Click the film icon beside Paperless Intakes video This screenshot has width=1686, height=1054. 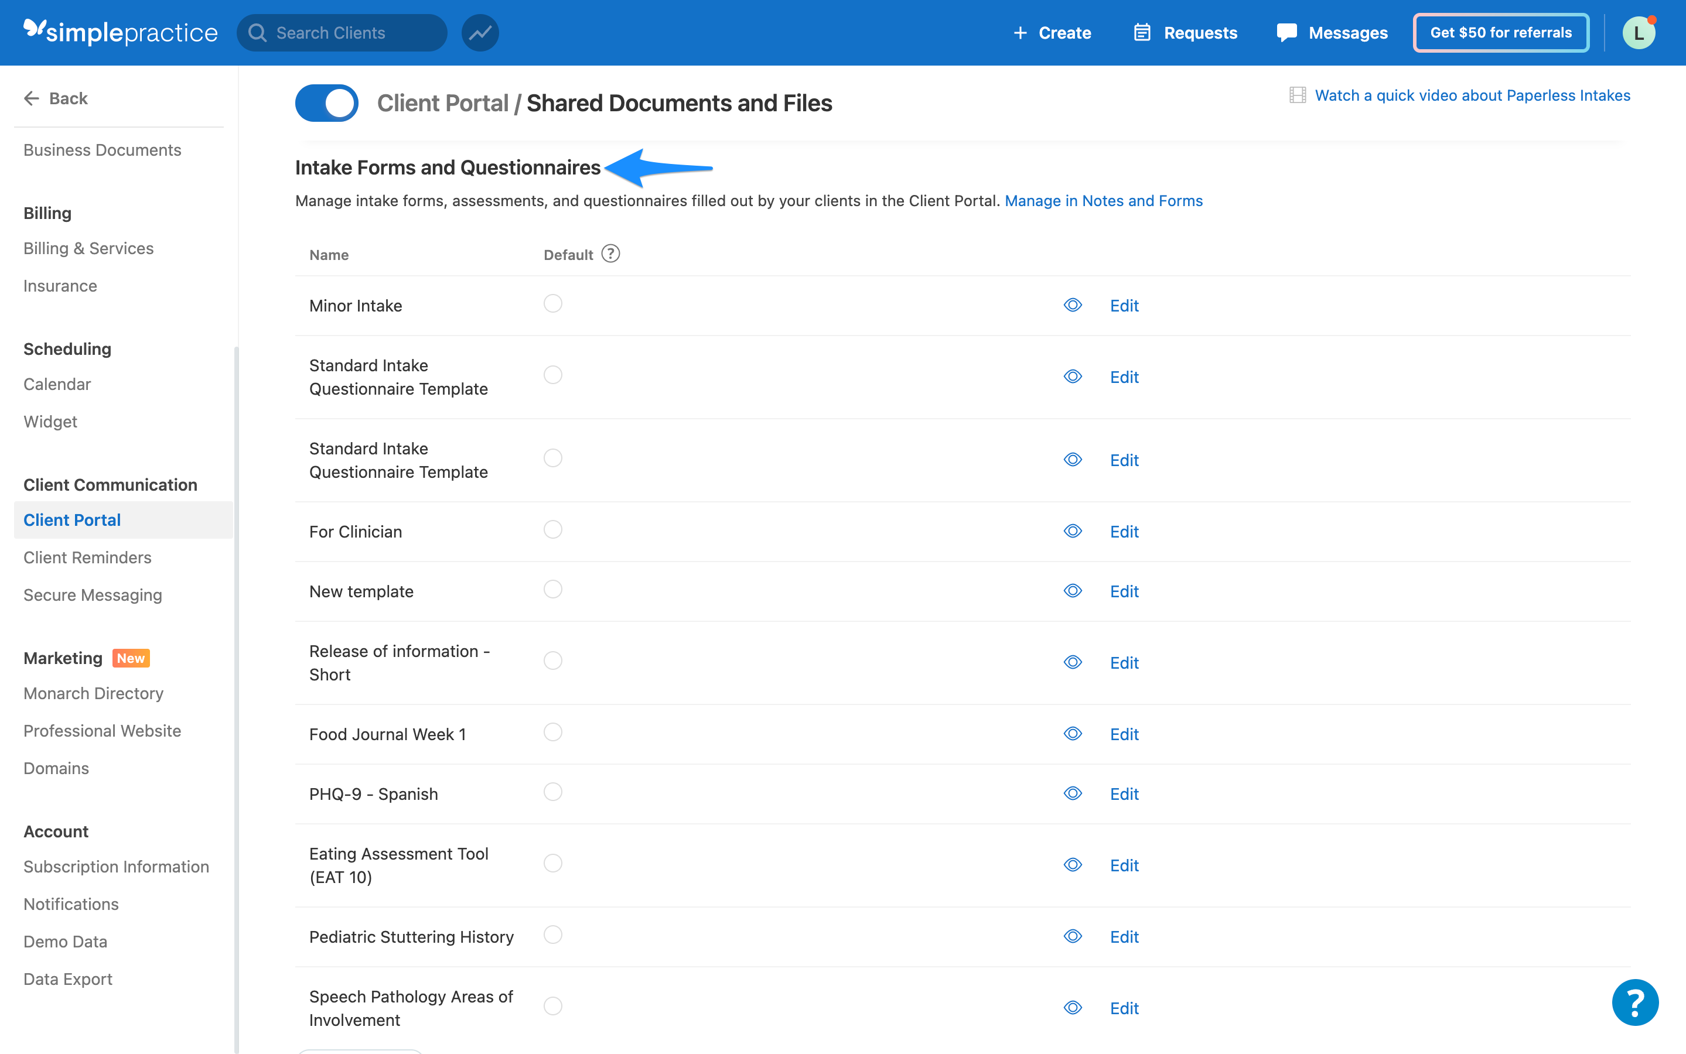(x=1297, y=95)
